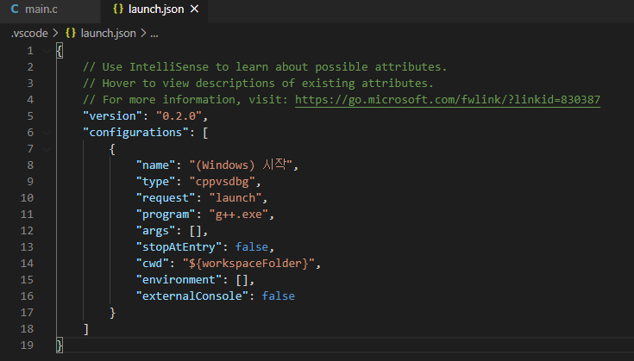Click the C file icon on main.c tab
634x361 pixels.
click(x=15, y=9)
